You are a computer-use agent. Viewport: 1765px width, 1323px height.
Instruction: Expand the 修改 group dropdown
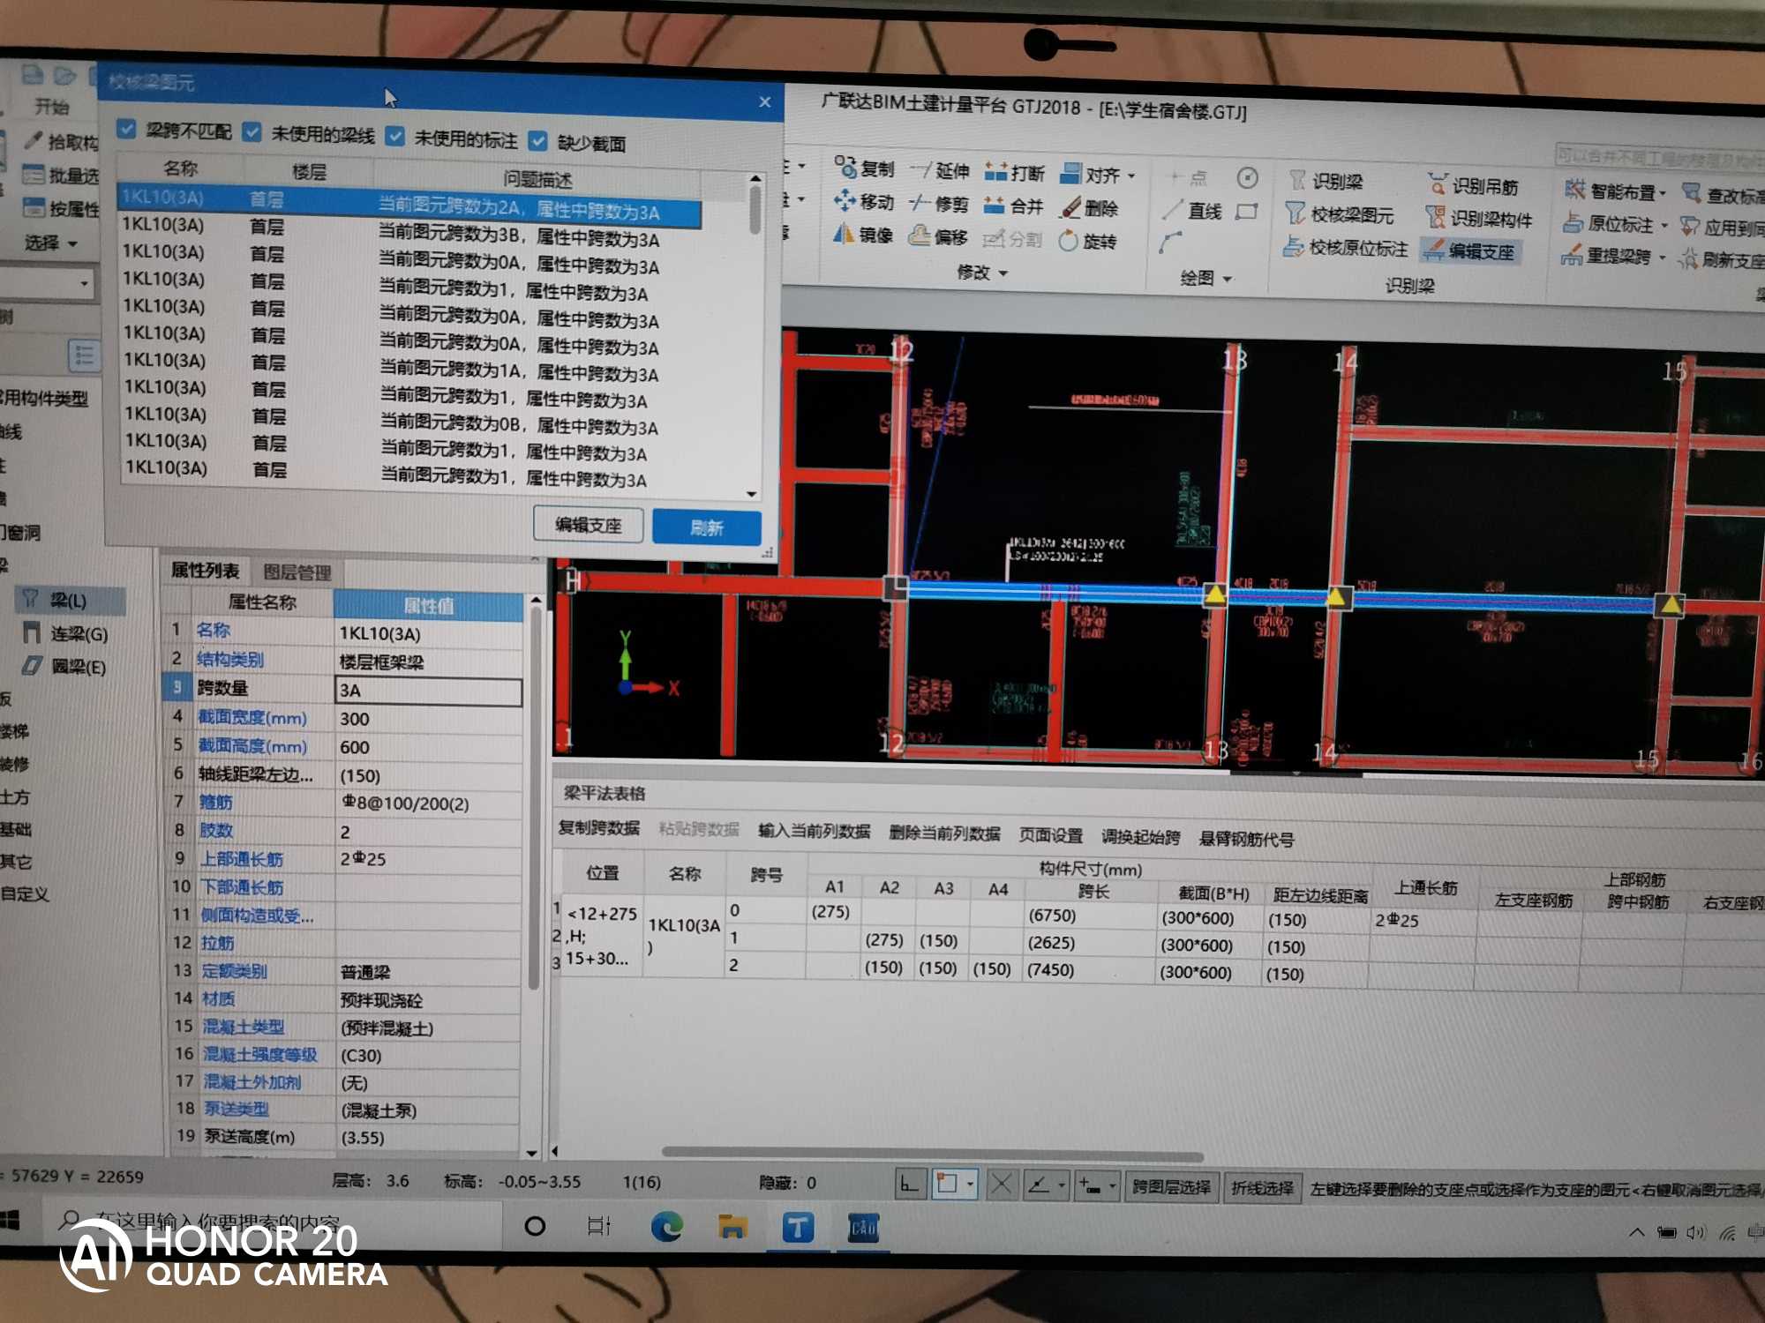pyautogui.click(x=1004, y=273)
